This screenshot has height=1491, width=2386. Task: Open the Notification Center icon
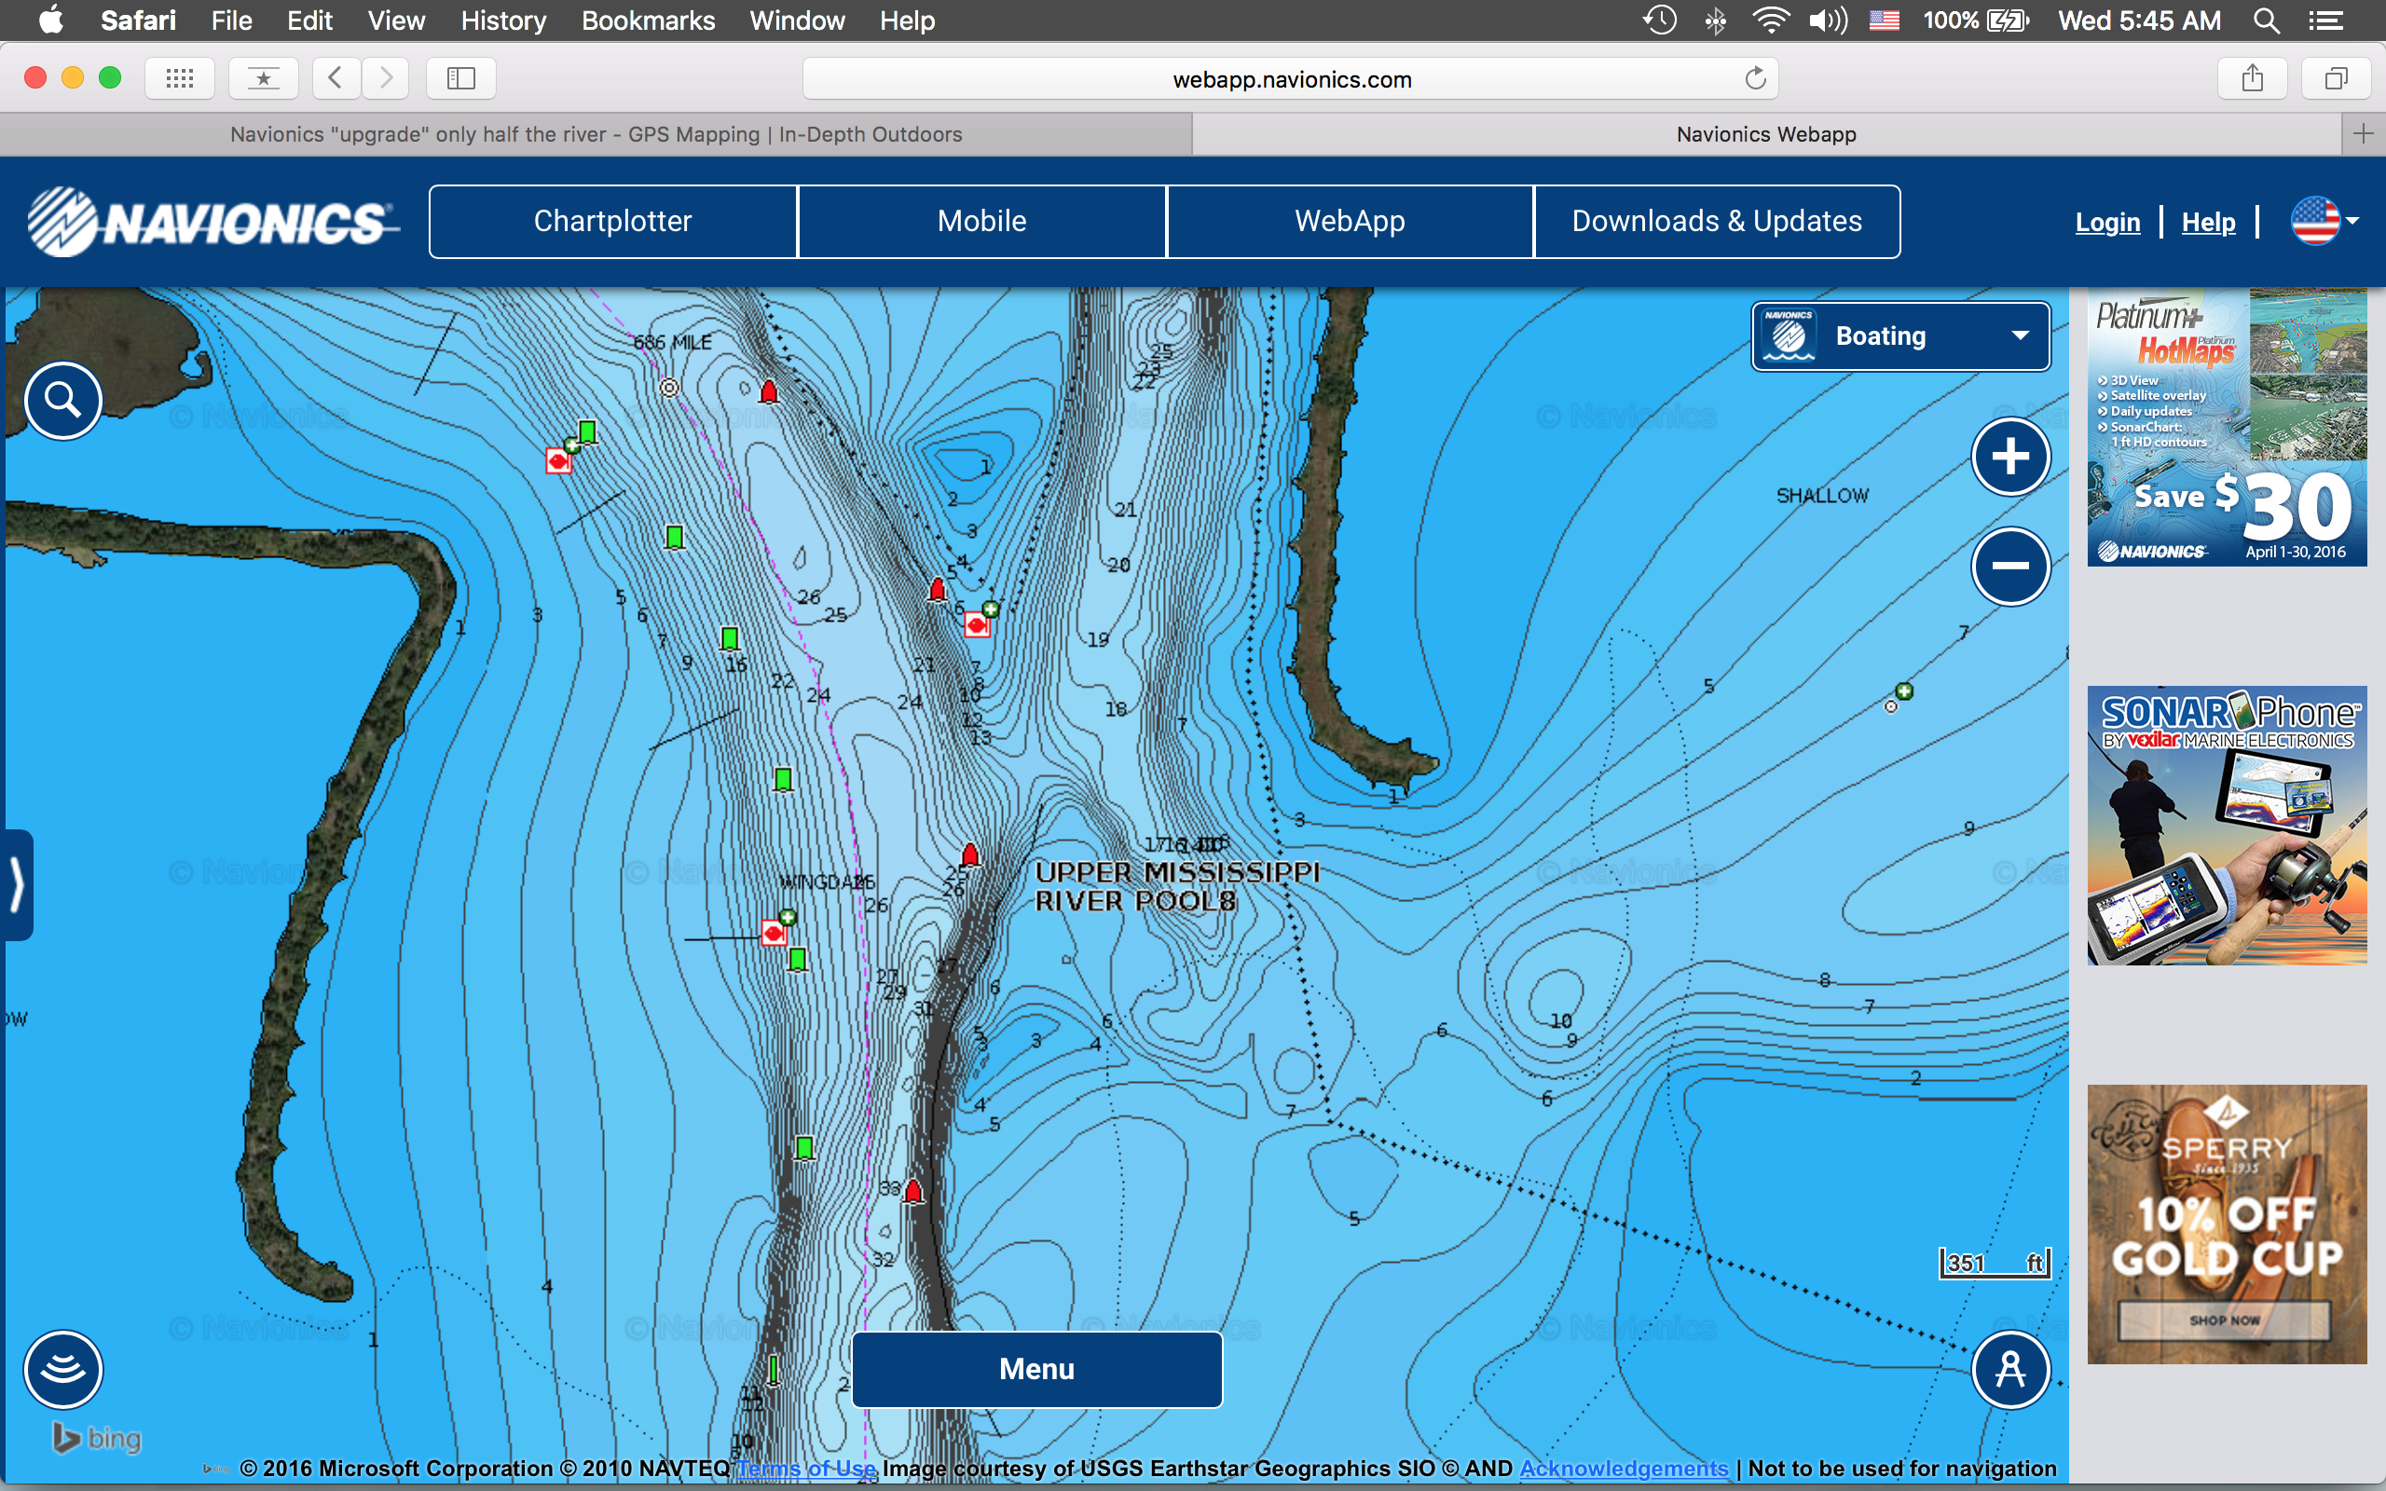click(2325, 21)
